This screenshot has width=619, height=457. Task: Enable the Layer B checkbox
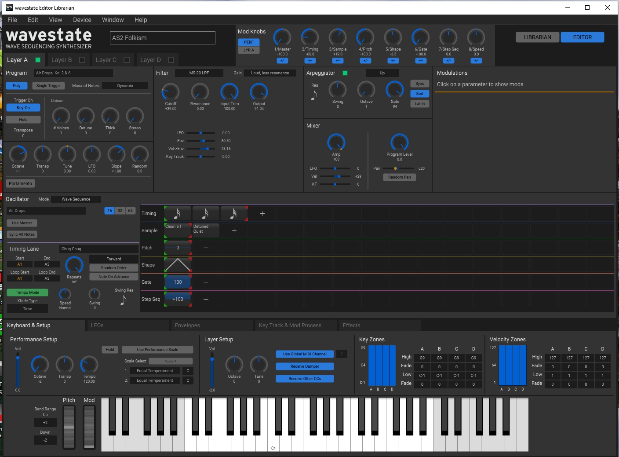[82, 60]
